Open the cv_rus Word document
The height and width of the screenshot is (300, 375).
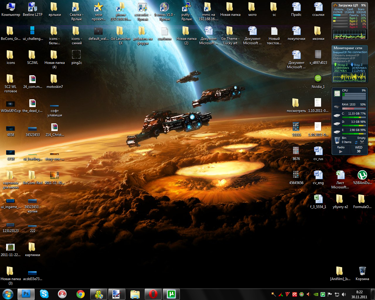[x=318, y=154]
